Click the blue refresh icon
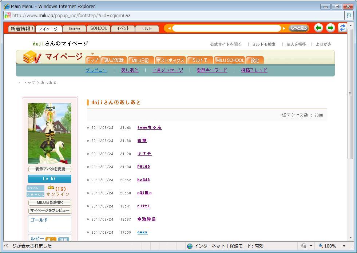The height and width of the screenshot is (253, 357). click(342, 28)
